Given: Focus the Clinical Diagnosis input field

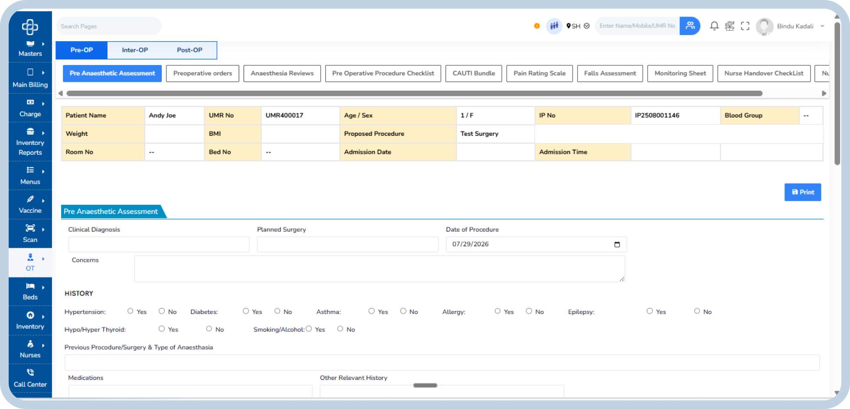Looking at the screenshot, I should pos(159,244).
